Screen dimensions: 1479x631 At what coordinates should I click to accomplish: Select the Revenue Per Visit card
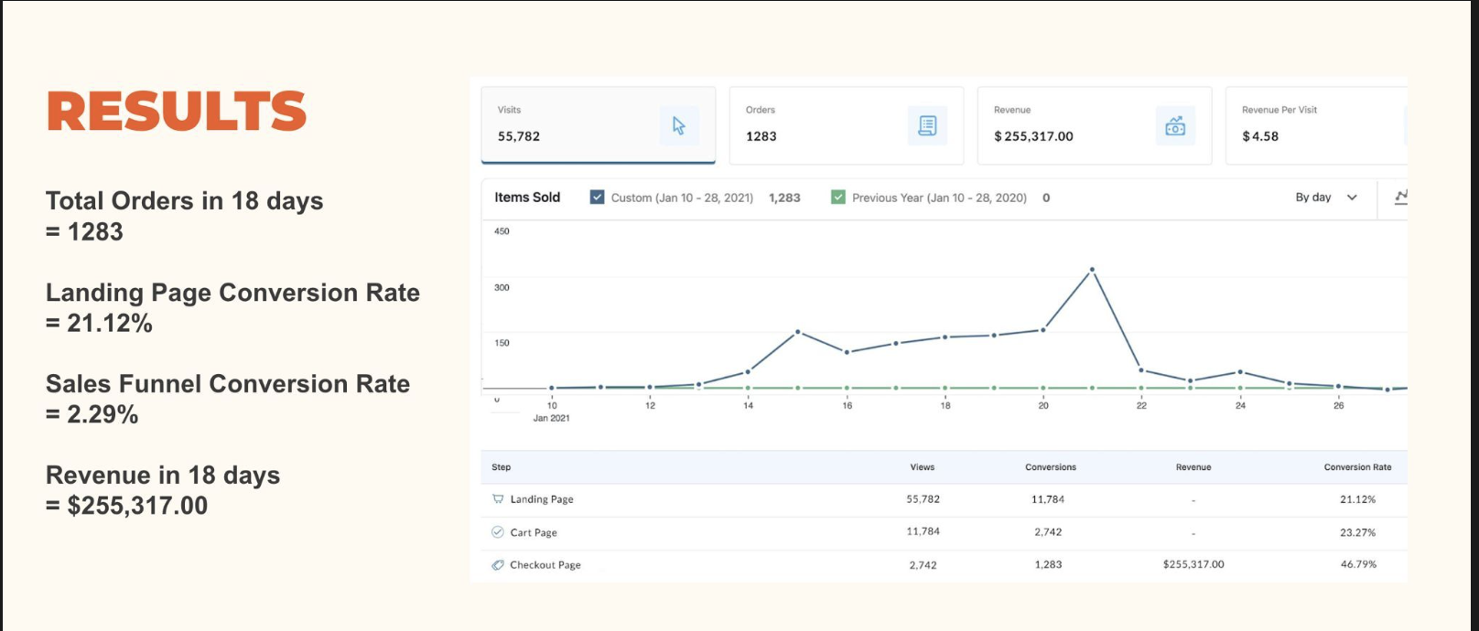[x=1316, y=125]
